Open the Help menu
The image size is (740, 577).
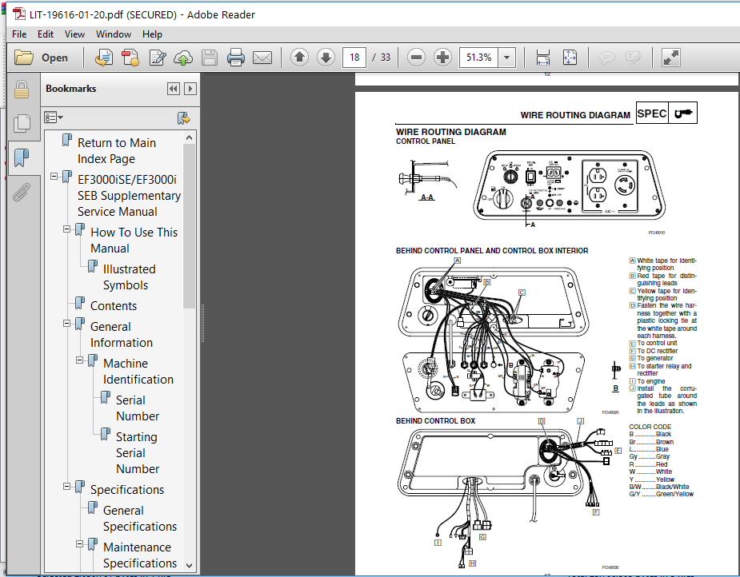coord(152,34)
